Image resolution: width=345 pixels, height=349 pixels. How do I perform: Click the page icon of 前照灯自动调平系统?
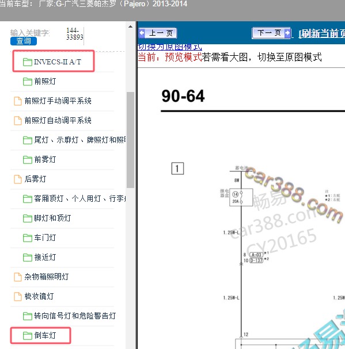pyautogui.click(x=18, y=121)
